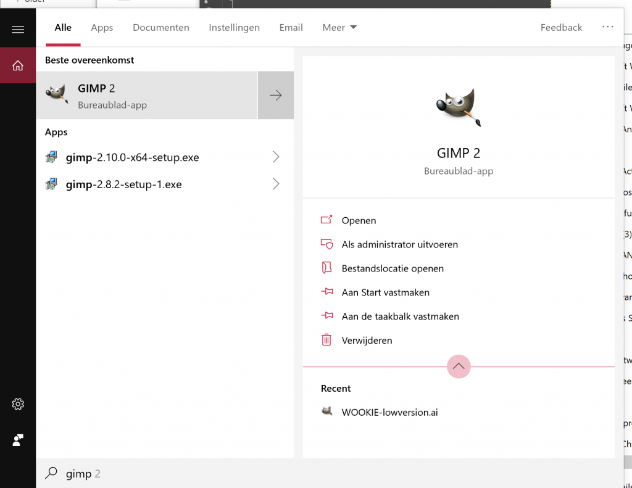Viewport: 632px width, 488px height.
Task: Click the Verwijderen trash icon
Action: point(326,340)
